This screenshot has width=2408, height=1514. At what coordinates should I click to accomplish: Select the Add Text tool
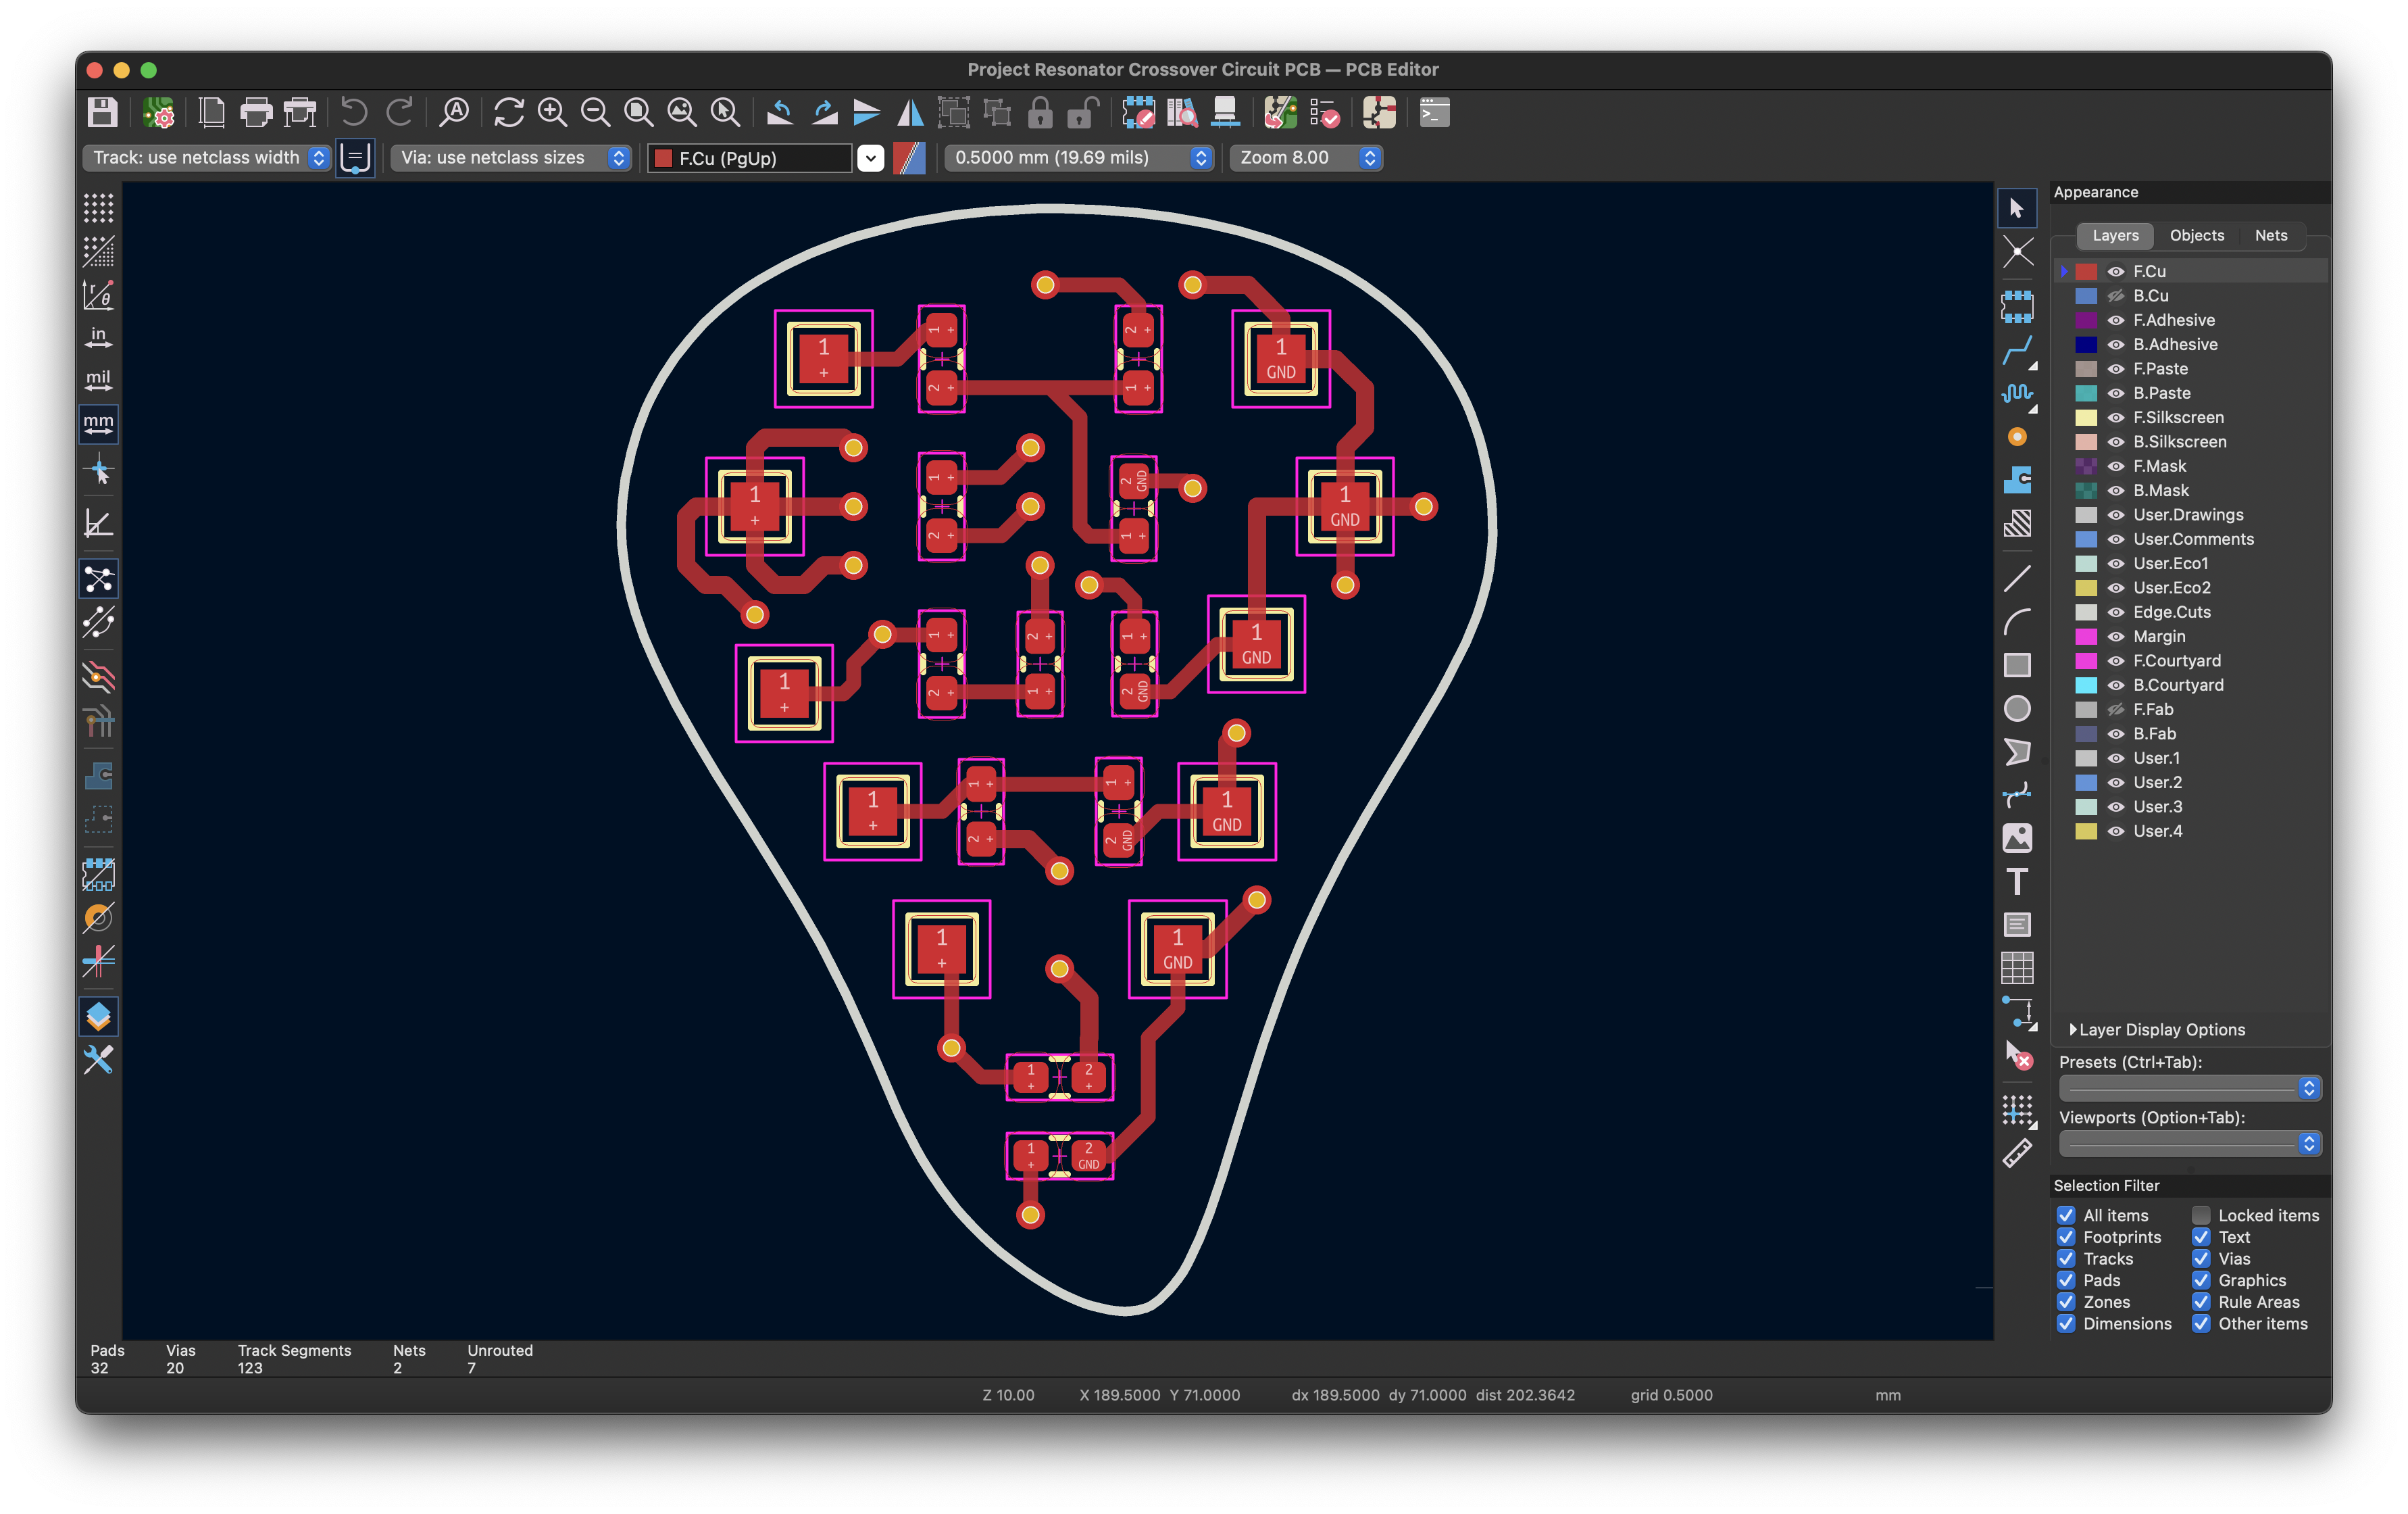(2018, 881)
